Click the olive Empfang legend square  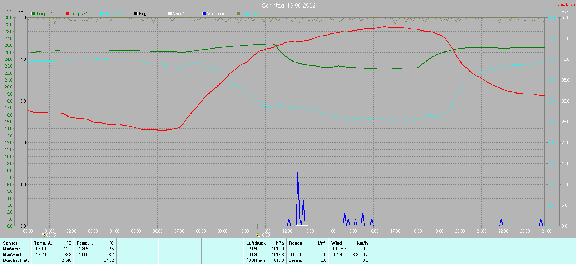(238, 14)
